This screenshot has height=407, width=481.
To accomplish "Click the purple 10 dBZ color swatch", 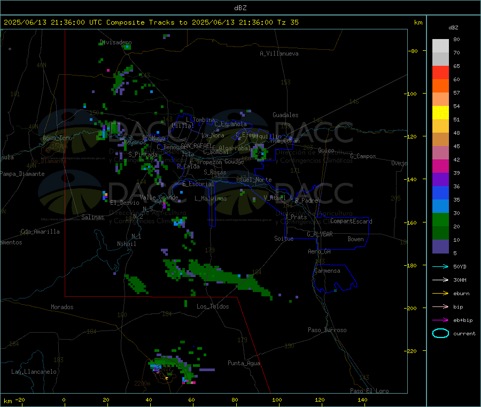I will pyautogui.click(x=440, y=247).
